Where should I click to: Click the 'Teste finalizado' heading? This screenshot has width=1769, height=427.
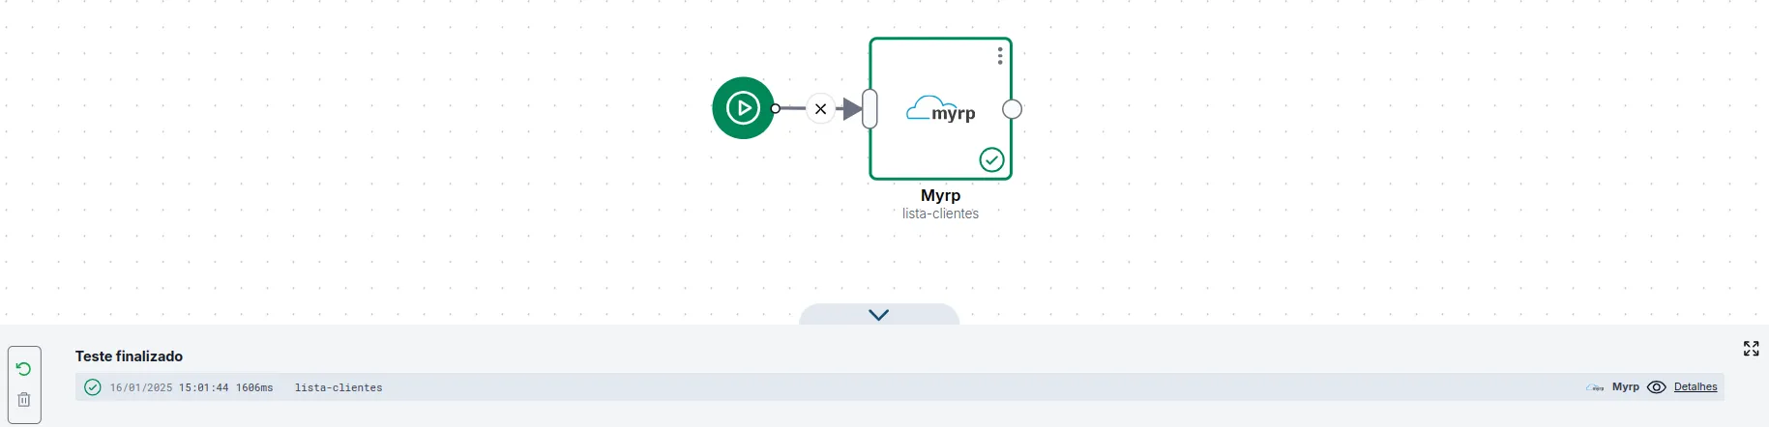pyautogui.click(x=129, y=356)
